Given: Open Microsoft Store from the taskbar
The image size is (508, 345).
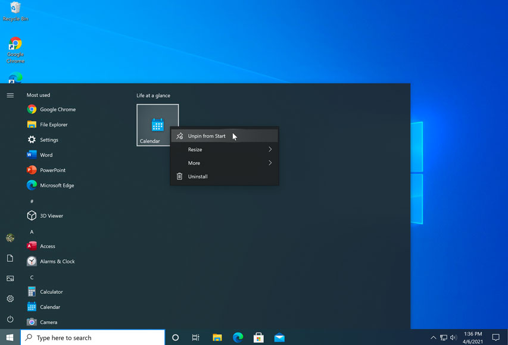Looking at the screenshot, I should coord(258,337).
